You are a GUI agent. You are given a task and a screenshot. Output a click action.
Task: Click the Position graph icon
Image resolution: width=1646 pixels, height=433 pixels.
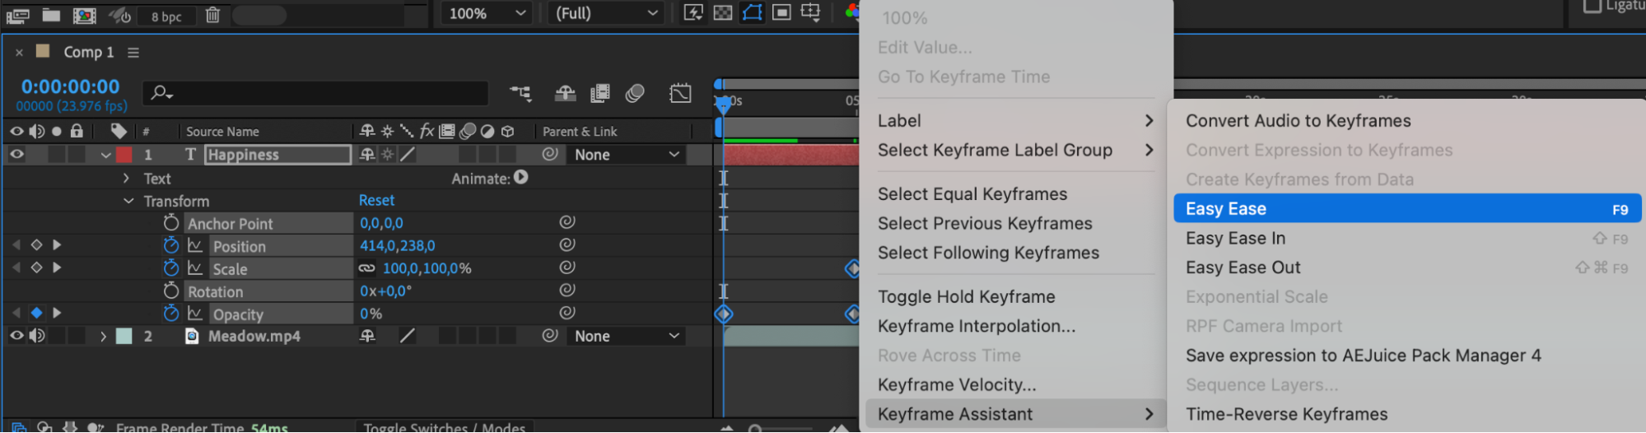[195, 245]
